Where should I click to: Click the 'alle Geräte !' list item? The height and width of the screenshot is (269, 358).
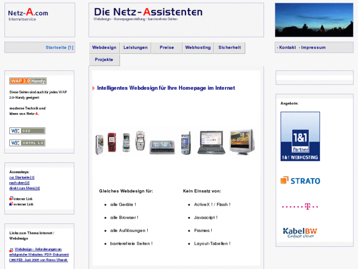[x=123, y=204]
